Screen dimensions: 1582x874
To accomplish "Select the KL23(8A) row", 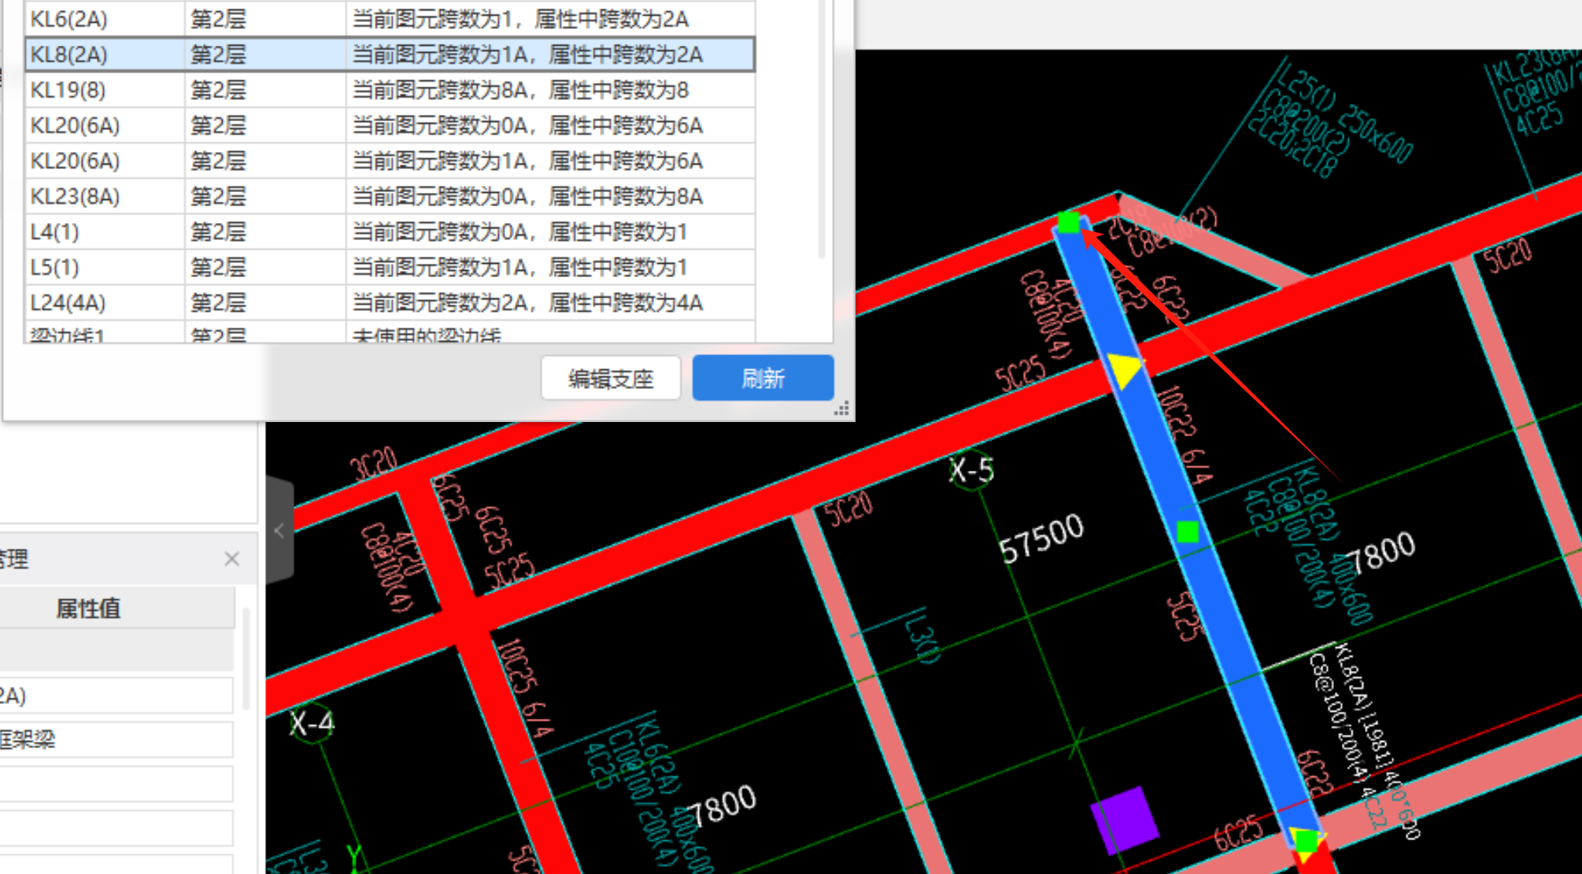I will tap(390, 196).
